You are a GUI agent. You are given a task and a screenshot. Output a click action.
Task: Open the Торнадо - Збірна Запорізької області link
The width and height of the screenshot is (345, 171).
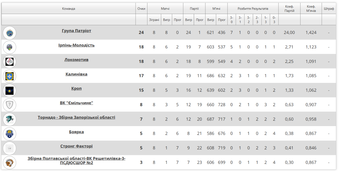coord(76,117)
